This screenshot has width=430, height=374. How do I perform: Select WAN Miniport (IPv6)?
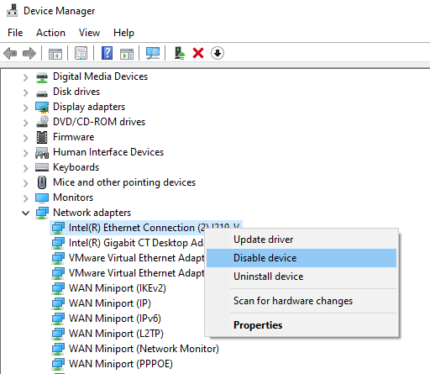[x=115, y=319]
